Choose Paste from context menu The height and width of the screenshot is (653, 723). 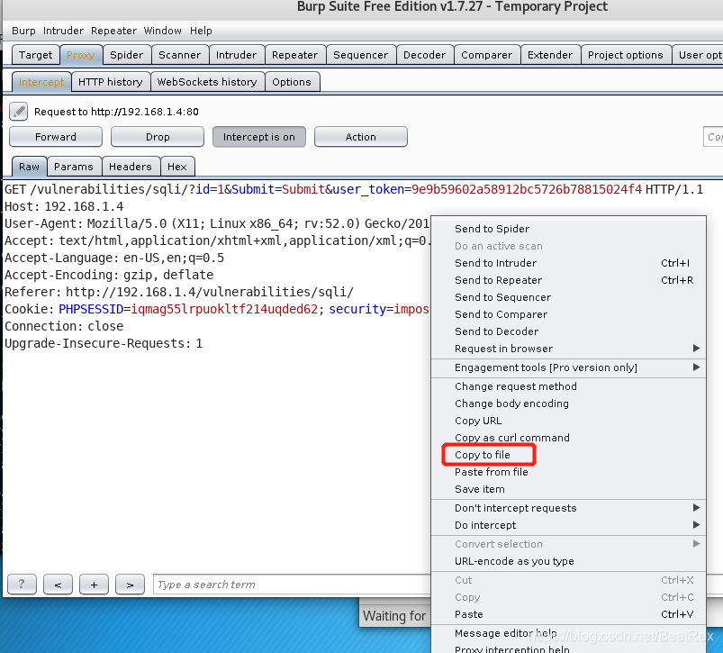click(x=568, y=614)
